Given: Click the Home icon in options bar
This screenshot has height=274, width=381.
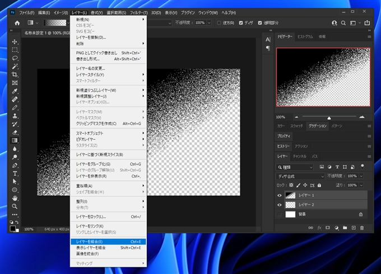Looking at the screenshot, I should [x=17, y=23].
